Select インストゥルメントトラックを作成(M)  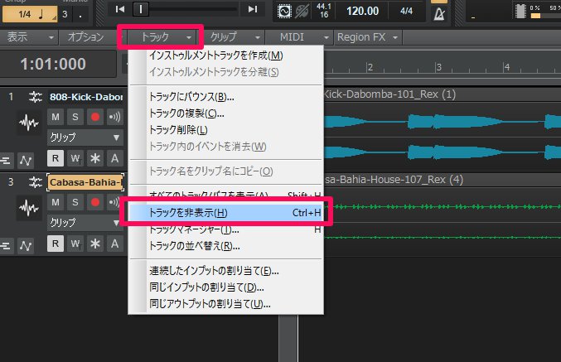point(225,56)
